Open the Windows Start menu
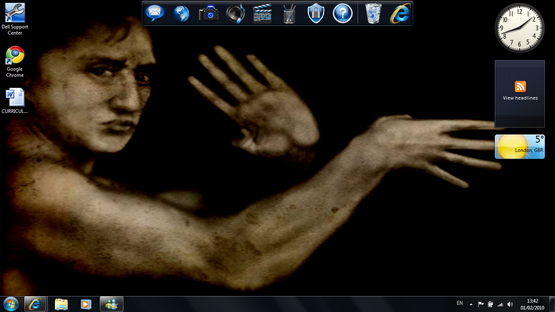The height and width of the screenshot is (312, 555). (11, 304)
